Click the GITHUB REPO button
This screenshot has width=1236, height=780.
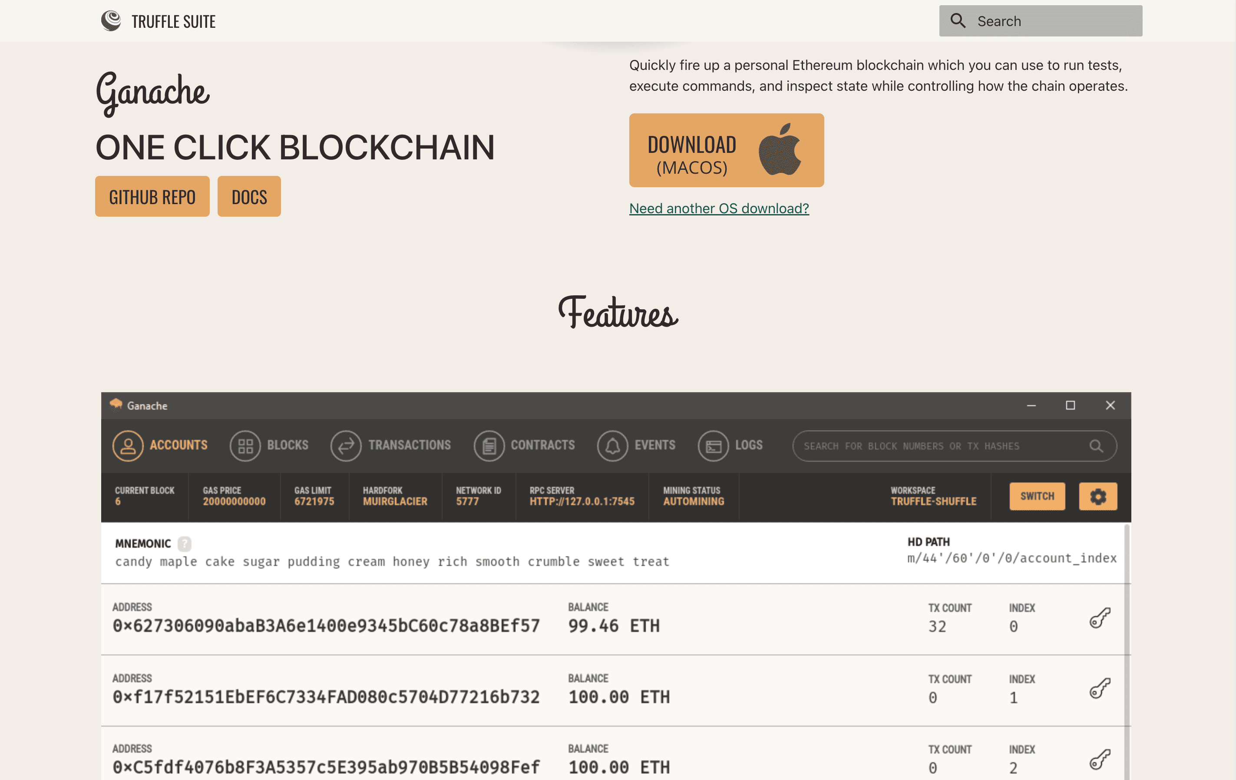click(152, 197)
